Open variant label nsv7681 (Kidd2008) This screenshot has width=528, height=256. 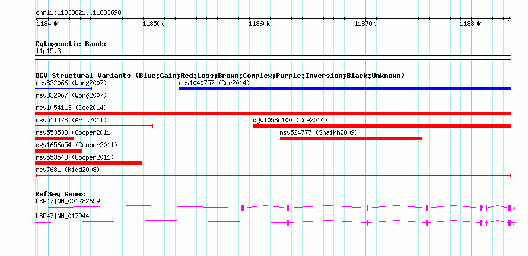point(68,170)
